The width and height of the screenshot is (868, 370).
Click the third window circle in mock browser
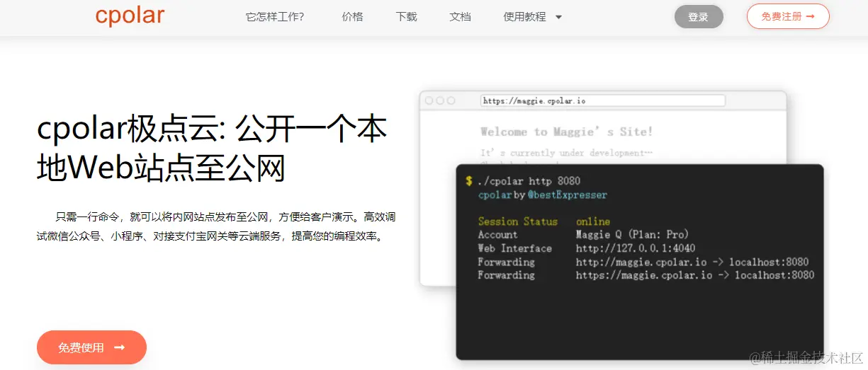tap(451, 101)
